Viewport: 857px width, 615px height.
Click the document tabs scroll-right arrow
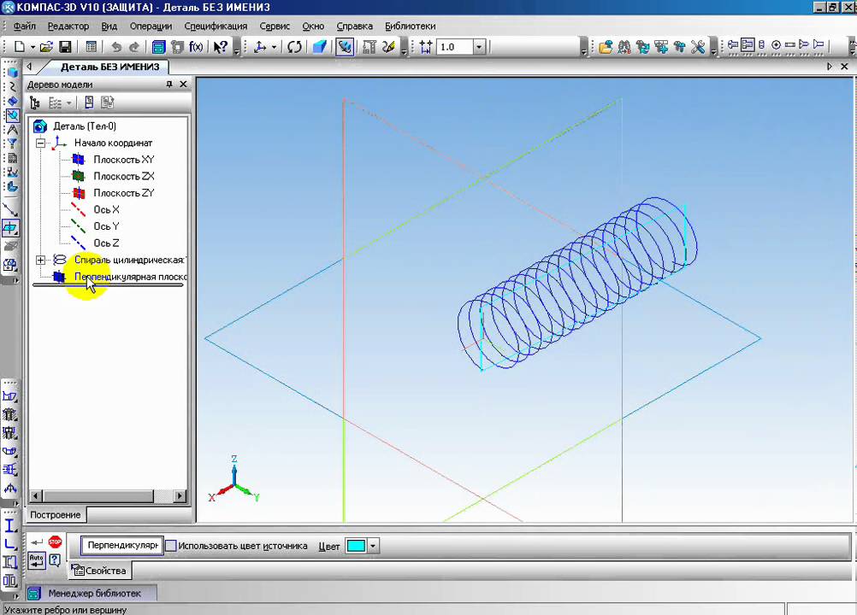[x=830, y=67]
